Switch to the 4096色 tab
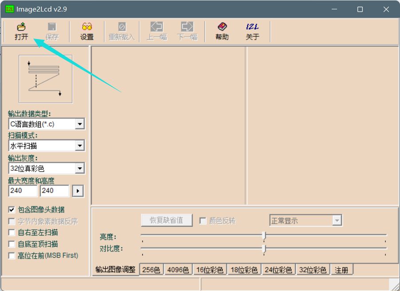 point(178,270)
